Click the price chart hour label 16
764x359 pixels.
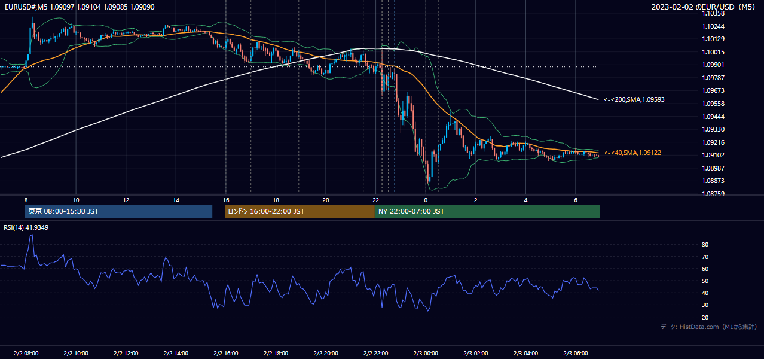point(225,200)
